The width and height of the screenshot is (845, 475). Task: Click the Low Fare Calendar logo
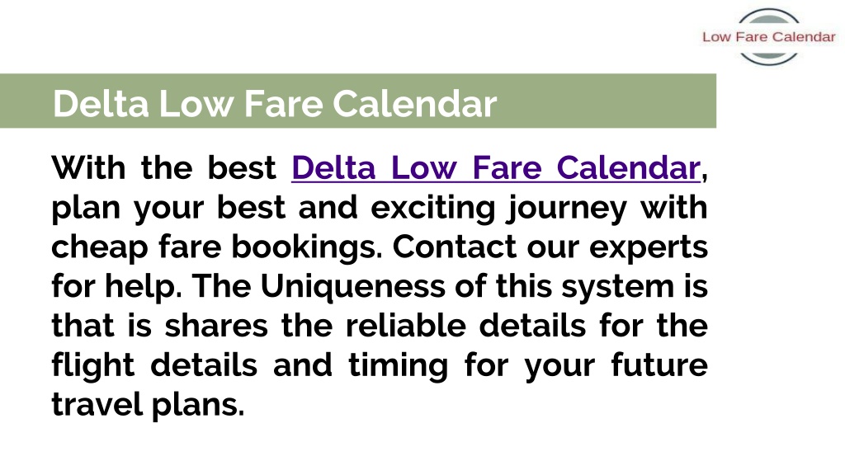pos(769,36)
